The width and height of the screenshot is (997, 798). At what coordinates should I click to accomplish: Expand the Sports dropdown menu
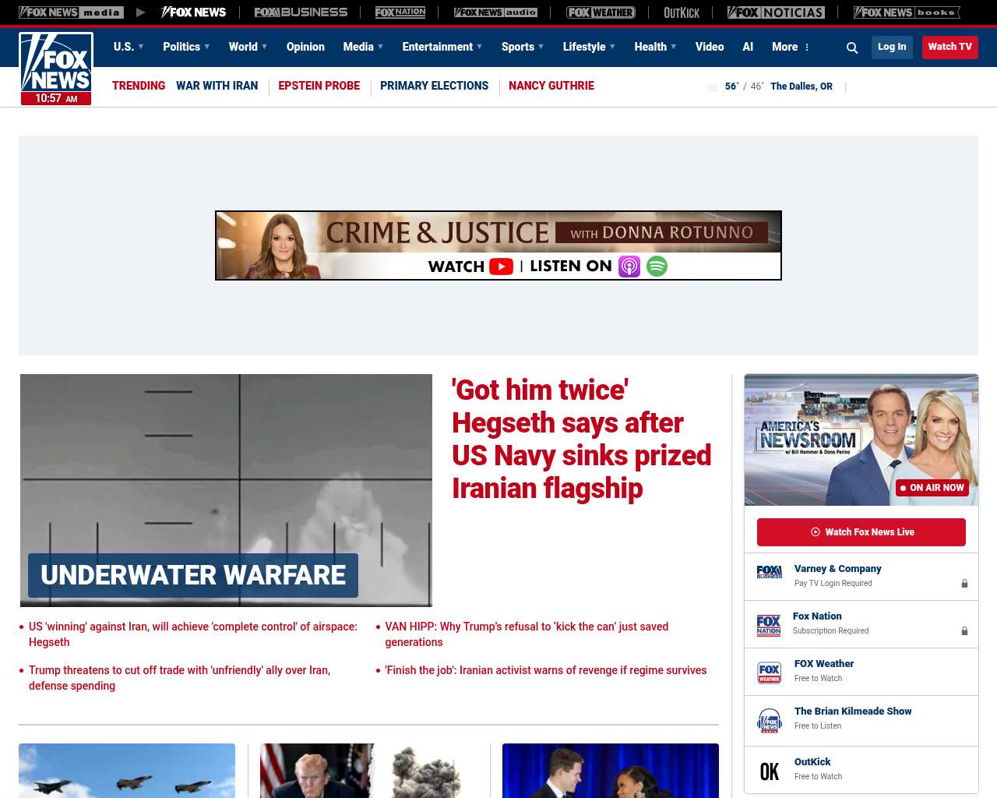pyautogui.click(x=523, y=47)
